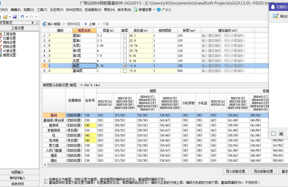Untick 首层 checkbox in 首层 row
The width and height of the screenshot is (288, 187).
tap(125, 66)
